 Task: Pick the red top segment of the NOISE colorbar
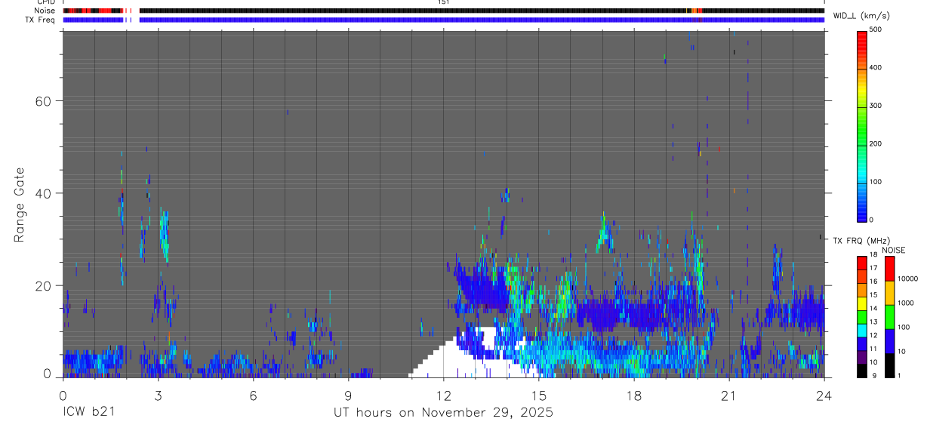point(889,268)
